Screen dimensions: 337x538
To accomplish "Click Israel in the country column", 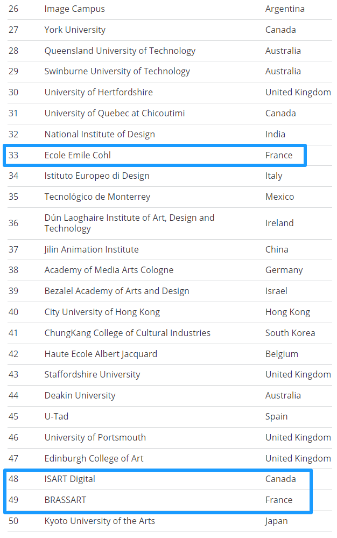I will point(276,291).
